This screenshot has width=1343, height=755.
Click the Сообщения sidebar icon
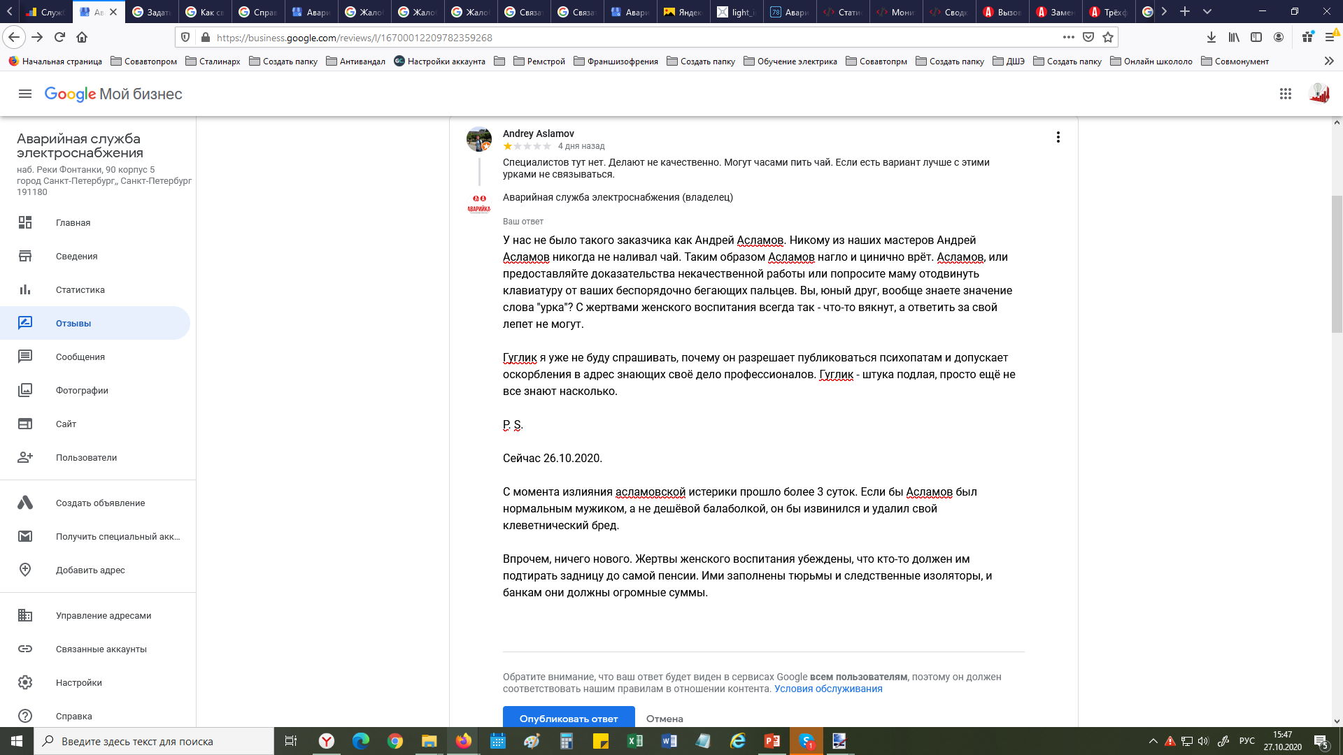click(x=25, y=357)
